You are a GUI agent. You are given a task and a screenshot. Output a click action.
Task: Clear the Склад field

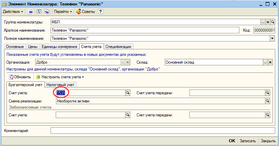pyautogui.click(x=270, y=62)
